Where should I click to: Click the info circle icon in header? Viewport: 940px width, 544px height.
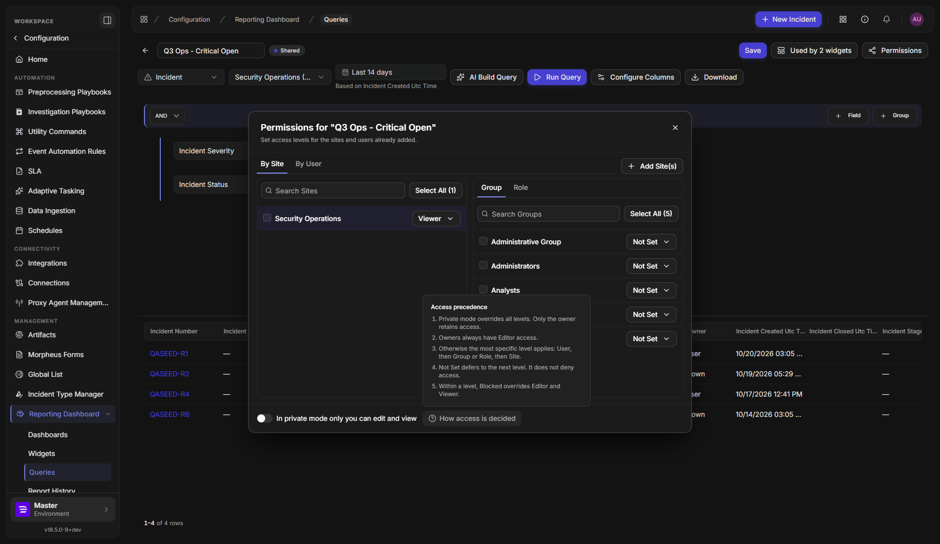(x=864, y=19)
